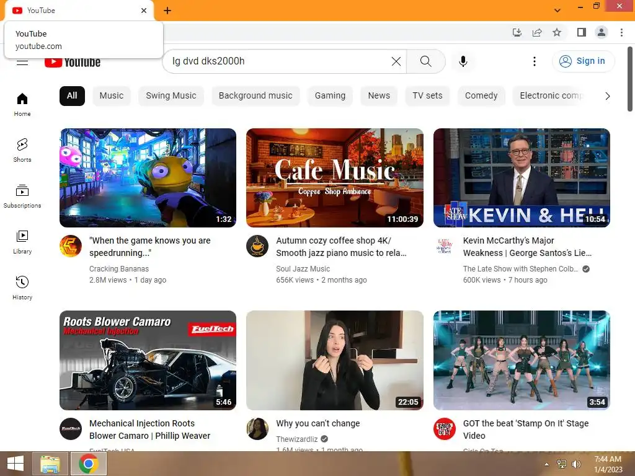Screen dimensions: 635x476
Task: Play the 22:05 video thumbnail
Action: (334, 360)
